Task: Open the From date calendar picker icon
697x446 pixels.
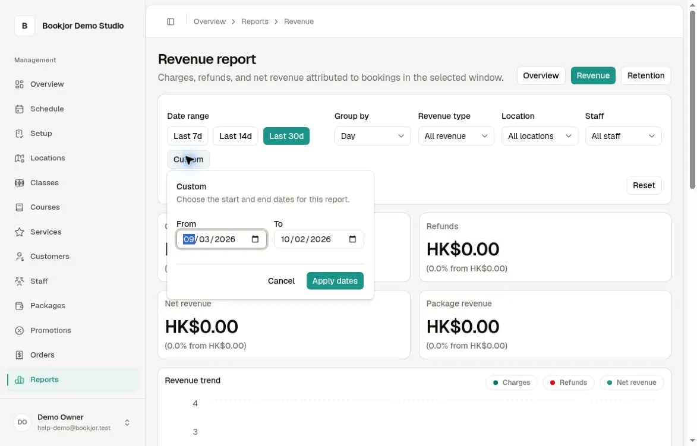Action: pos(255,239)
